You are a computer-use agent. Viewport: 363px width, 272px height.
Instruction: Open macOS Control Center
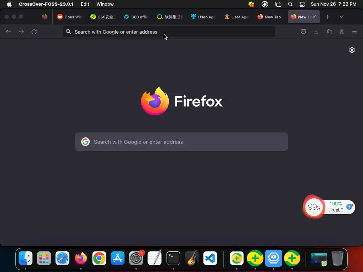coord(302,4)
